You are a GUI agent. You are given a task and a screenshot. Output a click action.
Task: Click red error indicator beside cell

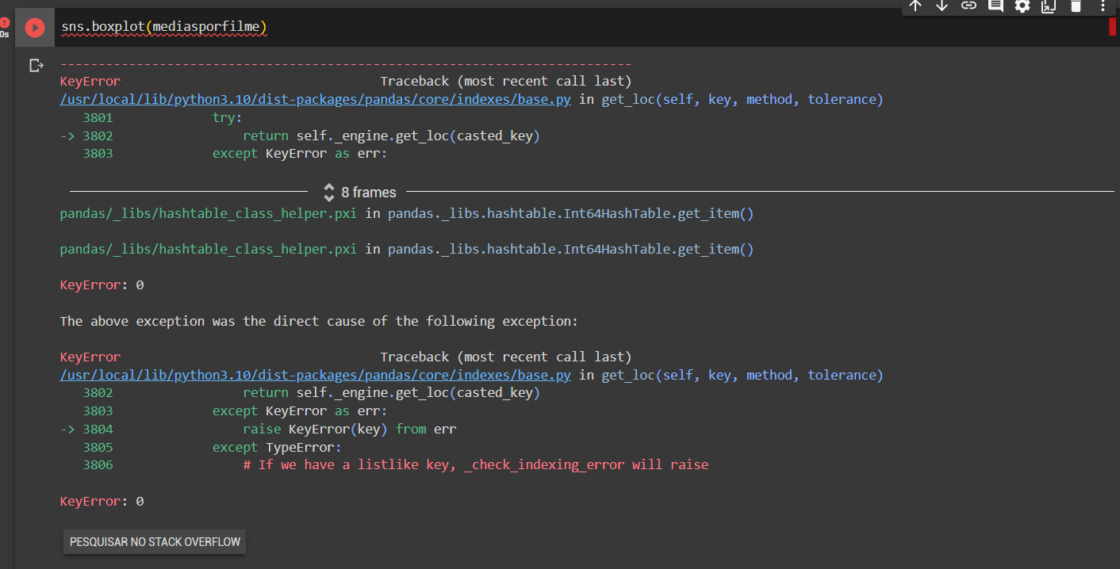coord(5,23)
